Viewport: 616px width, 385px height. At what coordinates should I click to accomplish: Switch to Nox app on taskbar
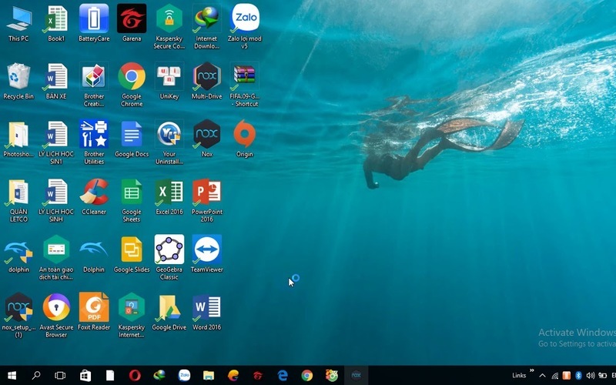[x=356, y=376]
